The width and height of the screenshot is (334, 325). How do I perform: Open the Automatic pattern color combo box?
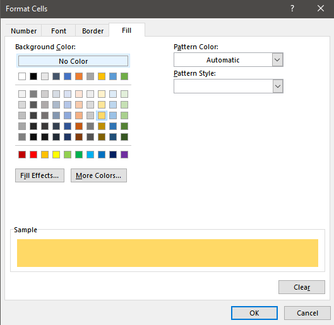(x=229, y=60)
